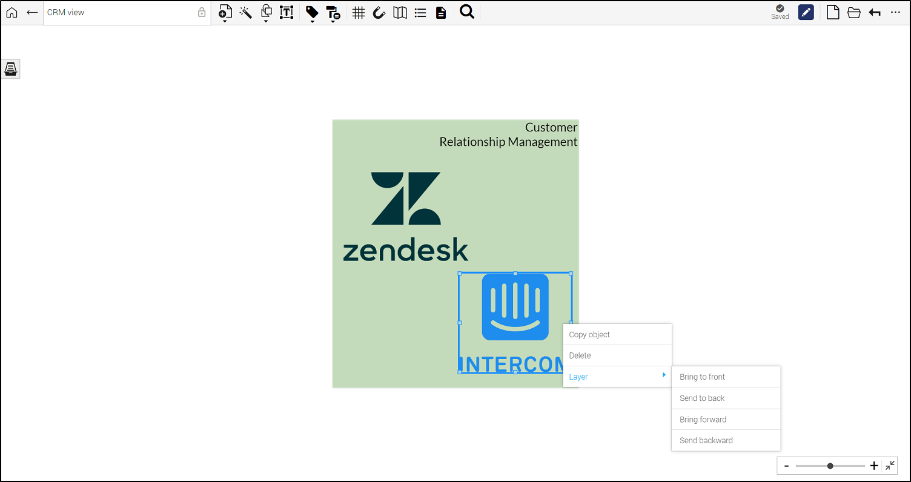Click the fit-to-screen collapse arrows icon
Viewport: 911px width, 482px height.
890,466
